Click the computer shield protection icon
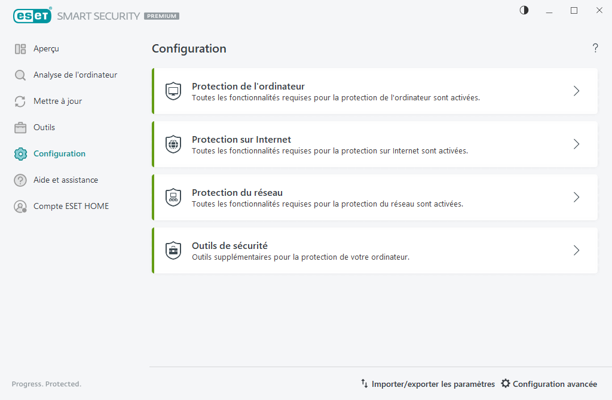 173,91
